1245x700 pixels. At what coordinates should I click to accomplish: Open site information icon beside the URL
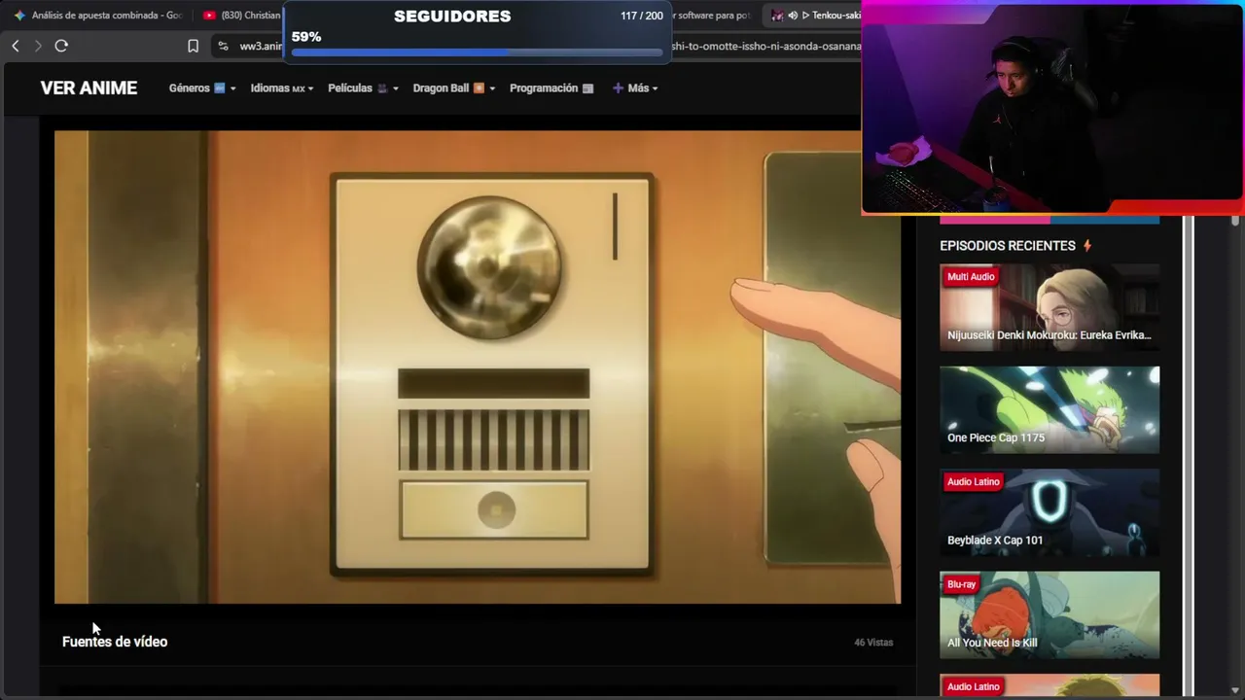223,46
